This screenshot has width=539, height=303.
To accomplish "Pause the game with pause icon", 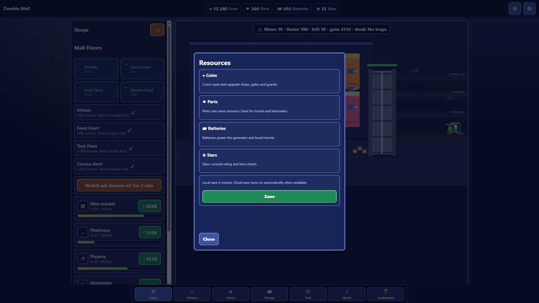I will [x=515, y=8].
